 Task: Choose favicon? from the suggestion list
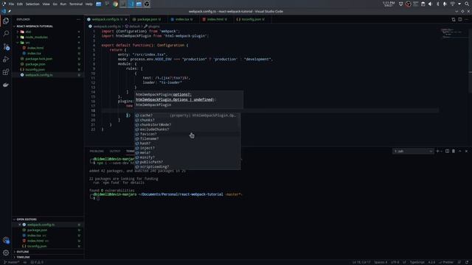(187, 134)
